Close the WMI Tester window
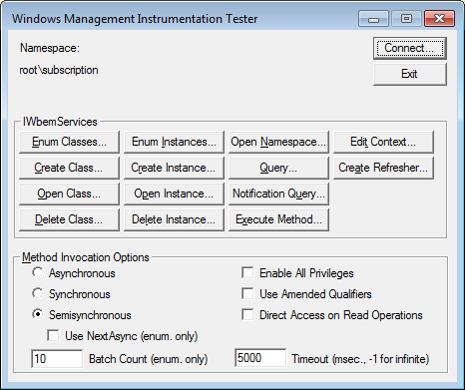Viewport: 465px width, 390px height. [440, 19]
